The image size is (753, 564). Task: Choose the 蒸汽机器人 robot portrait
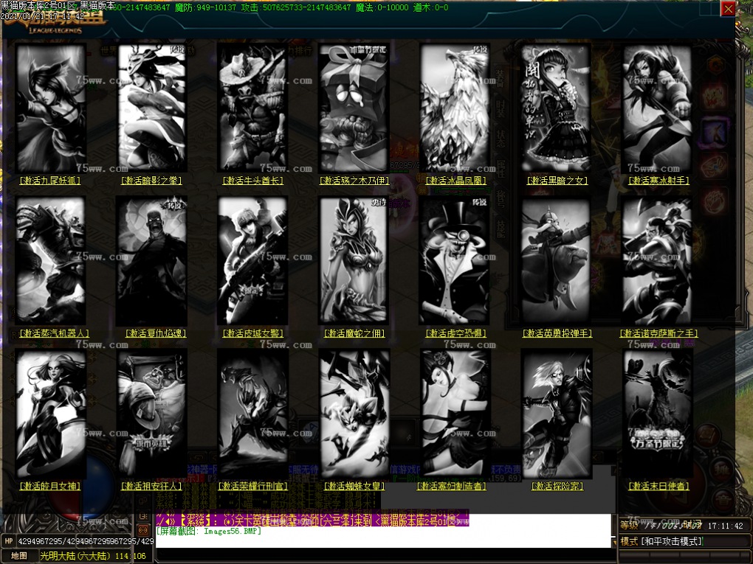tap(51, 261)
